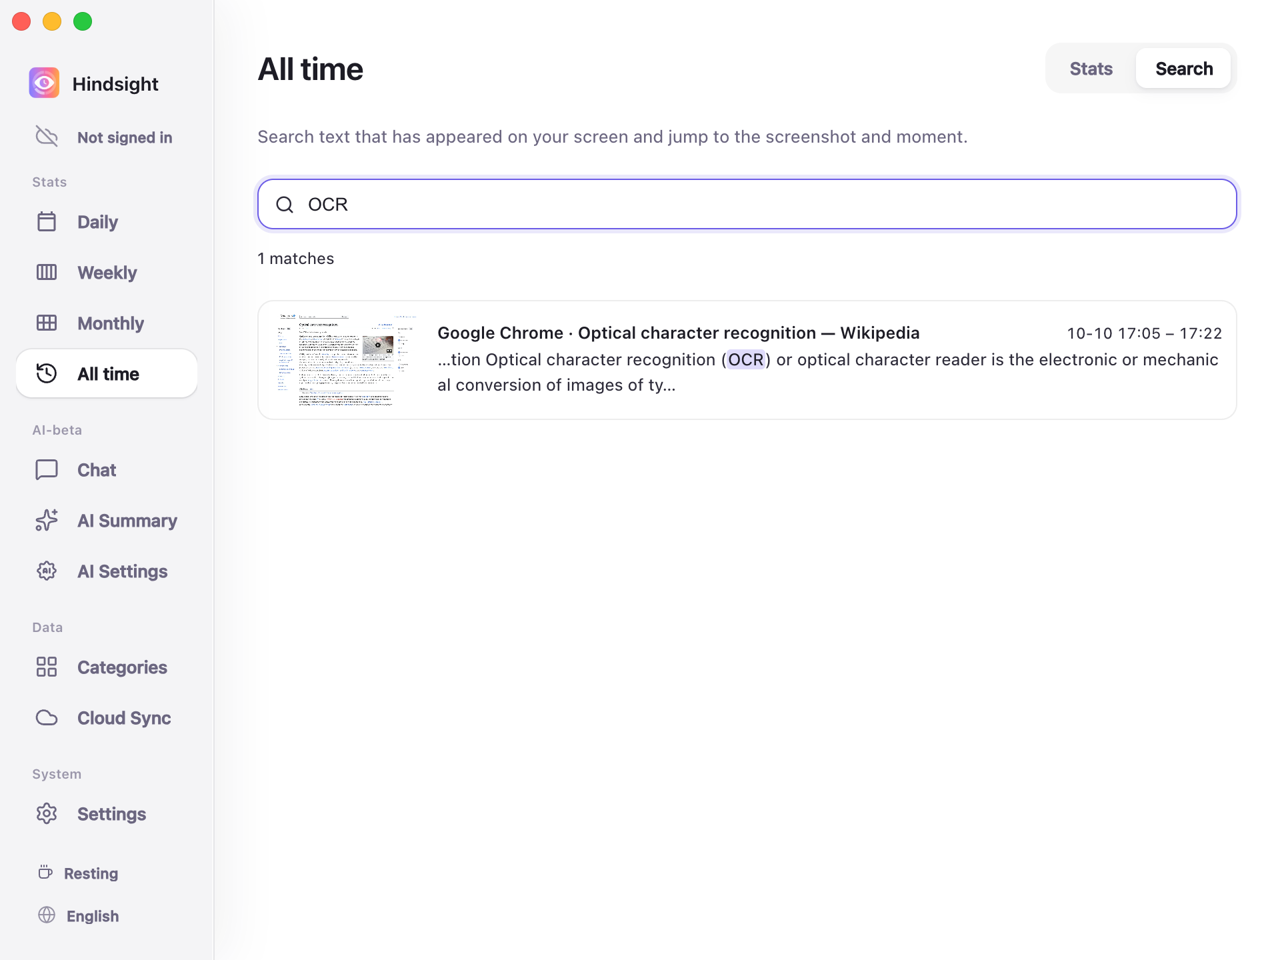Click the Cloud Sync cloud icon
The image size is (1280, 960).
pos(47,717)
